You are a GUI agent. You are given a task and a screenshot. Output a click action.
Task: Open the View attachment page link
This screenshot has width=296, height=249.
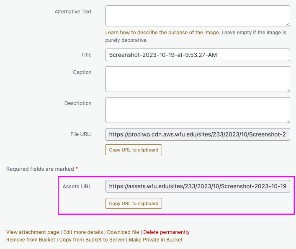[33, 232]
